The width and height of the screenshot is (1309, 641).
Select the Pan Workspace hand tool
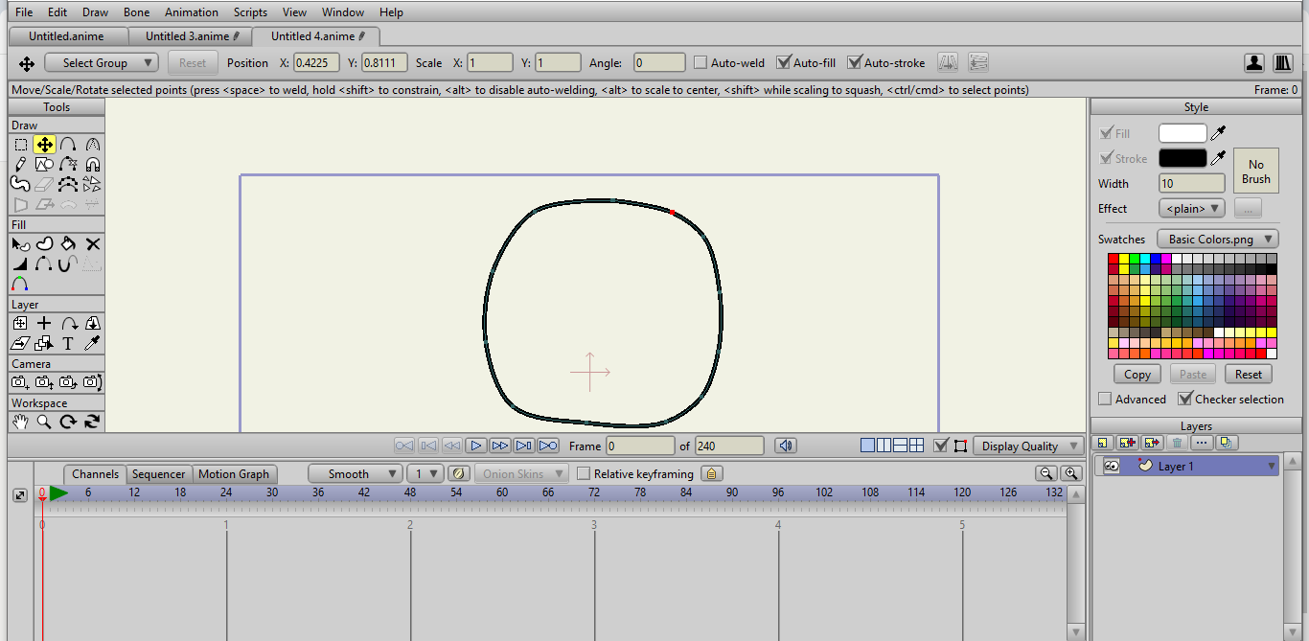tap(20, 422)
